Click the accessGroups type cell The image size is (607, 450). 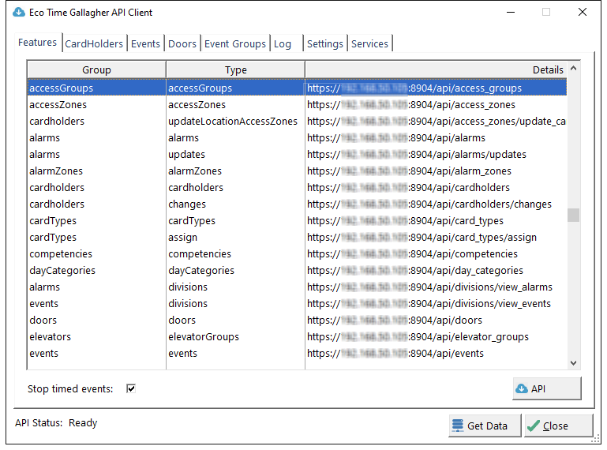pyautogui.click(x=236, y=88)
